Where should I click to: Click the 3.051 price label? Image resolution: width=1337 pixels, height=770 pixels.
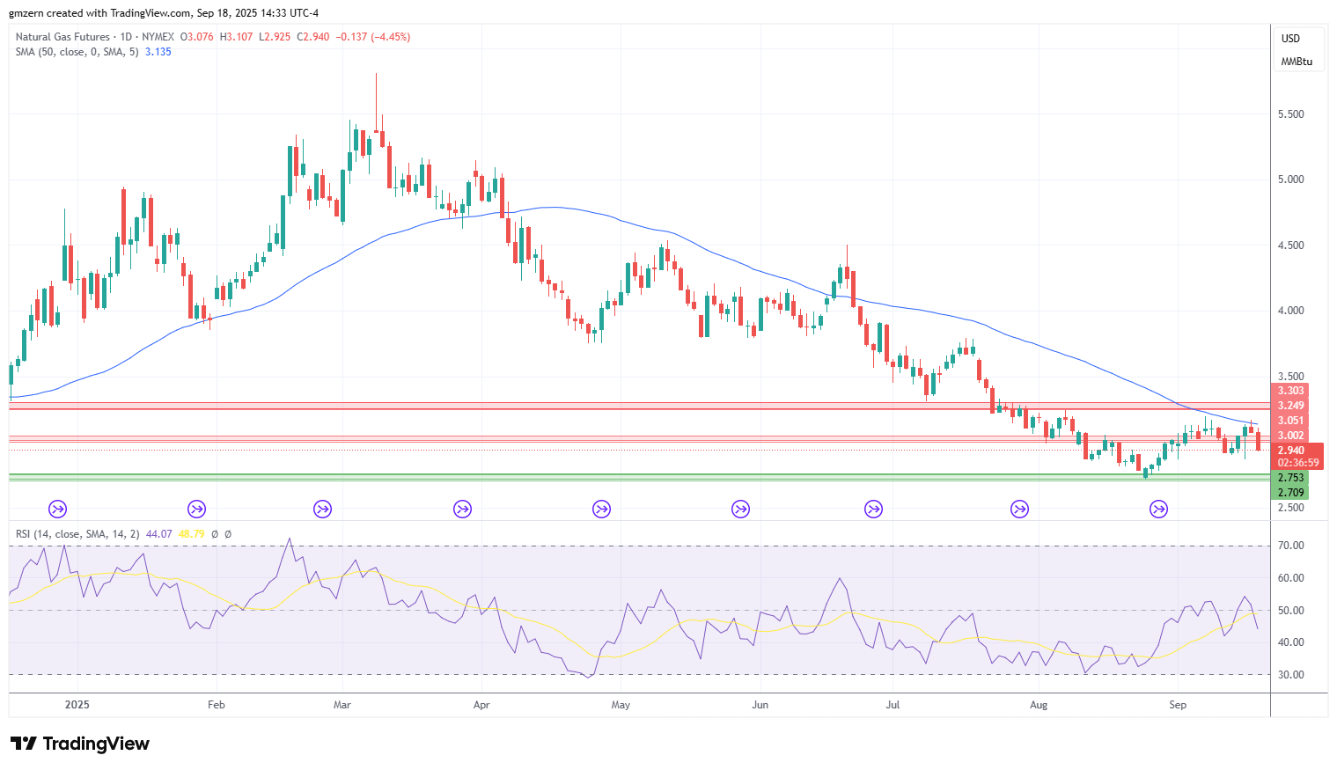click(1290, 421)
